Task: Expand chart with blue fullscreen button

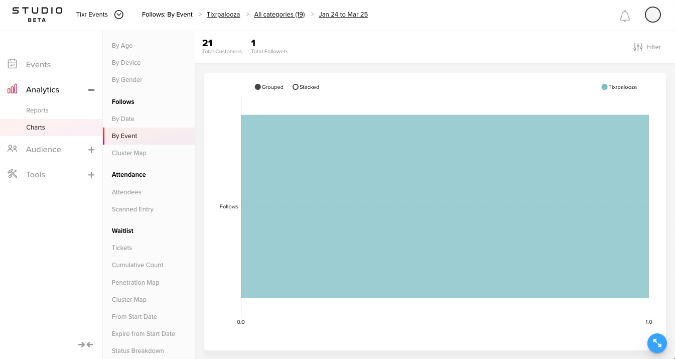Action: pos(657,343)
